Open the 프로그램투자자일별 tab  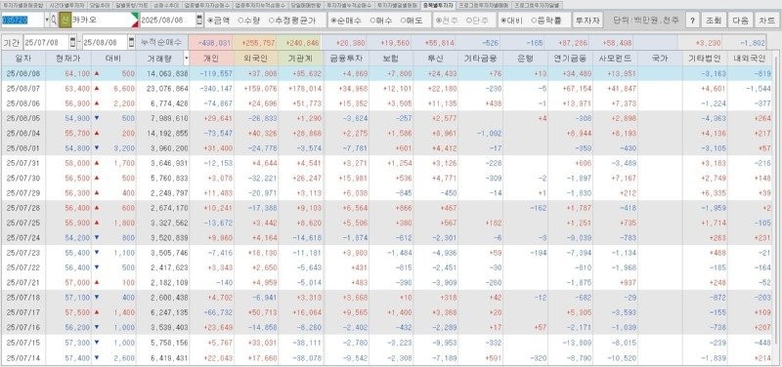point(538,5)
